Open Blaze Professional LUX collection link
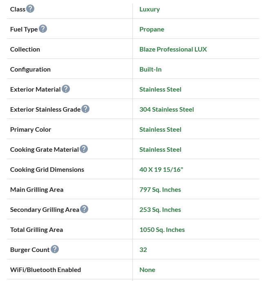 173,49
